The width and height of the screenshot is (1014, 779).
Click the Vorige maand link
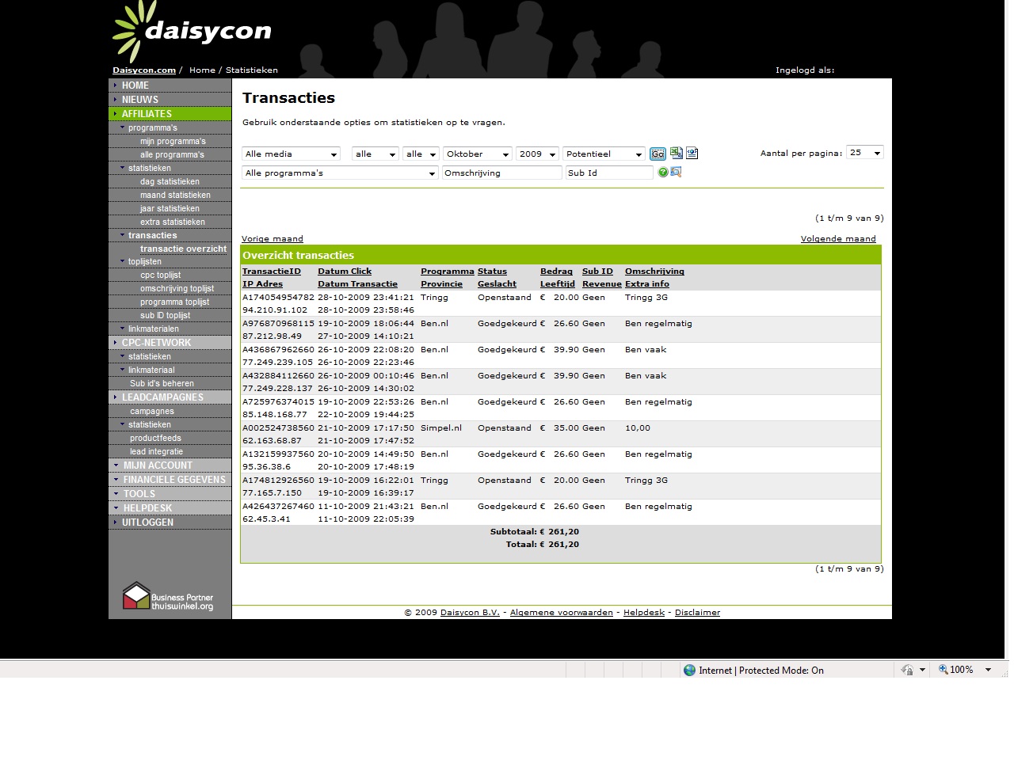click(273, 239)
